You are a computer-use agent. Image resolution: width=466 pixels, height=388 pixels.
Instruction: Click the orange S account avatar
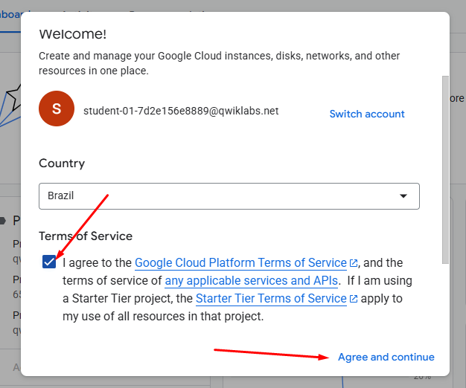click(57, 109)
